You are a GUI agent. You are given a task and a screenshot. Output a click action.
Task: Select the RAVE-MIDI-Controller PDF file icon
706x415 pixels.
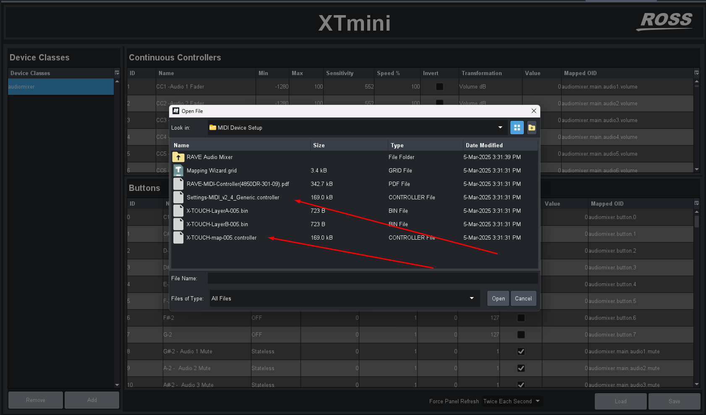pyautogui.click(x=178, y=184)
